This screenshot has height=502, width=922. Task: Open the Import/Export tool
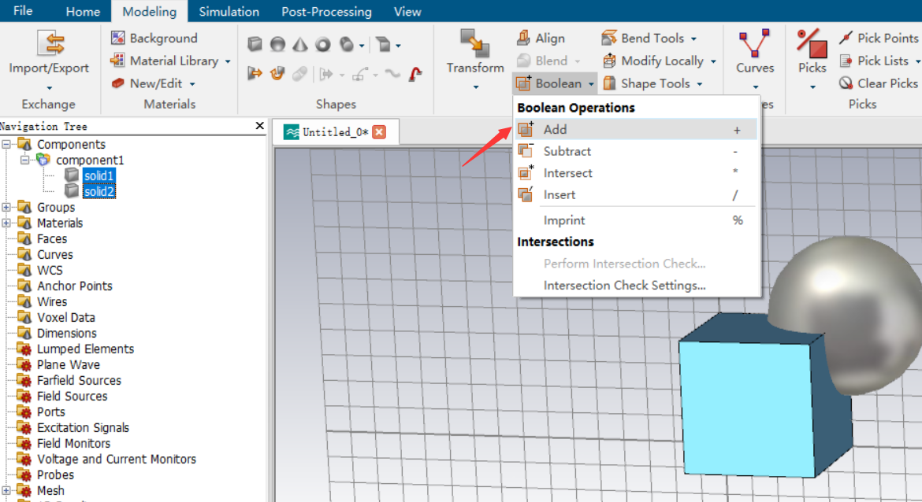49,53
